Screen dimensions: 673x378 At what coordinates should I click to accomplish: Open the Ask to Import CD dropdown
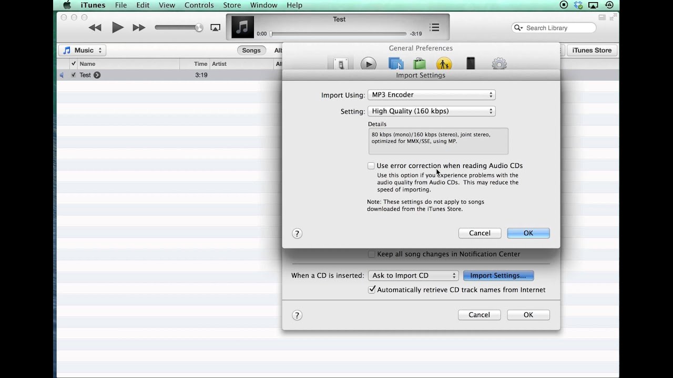pyautogui.click(x=413, y=276)
